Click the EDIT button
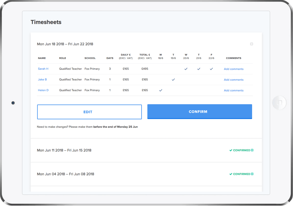293x207 pixels. point(89,112)
